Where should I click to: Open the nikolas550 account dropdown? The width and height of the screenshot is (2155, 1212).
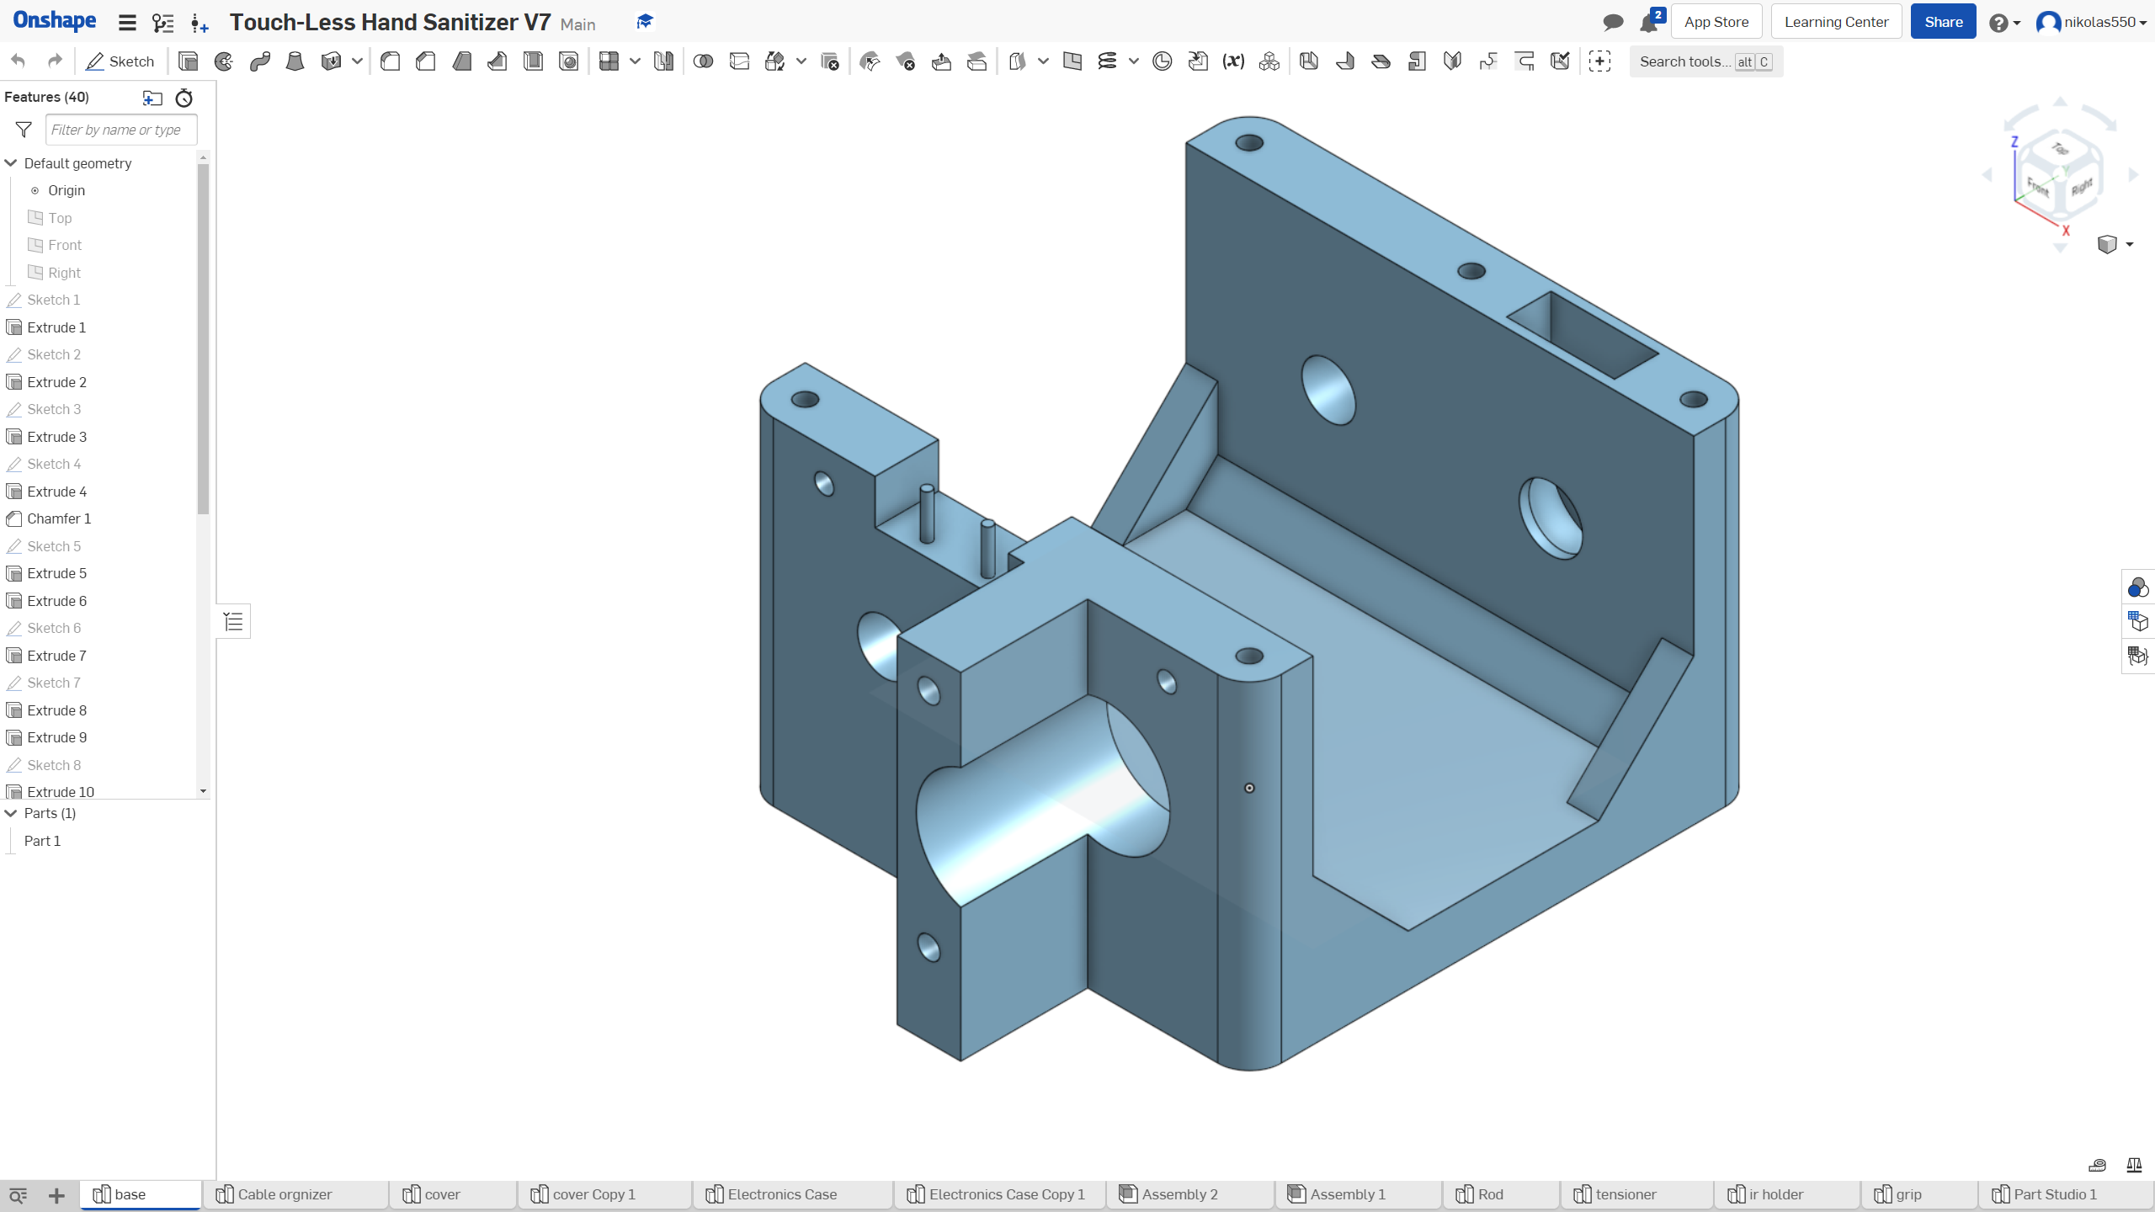coord(2093,21)
